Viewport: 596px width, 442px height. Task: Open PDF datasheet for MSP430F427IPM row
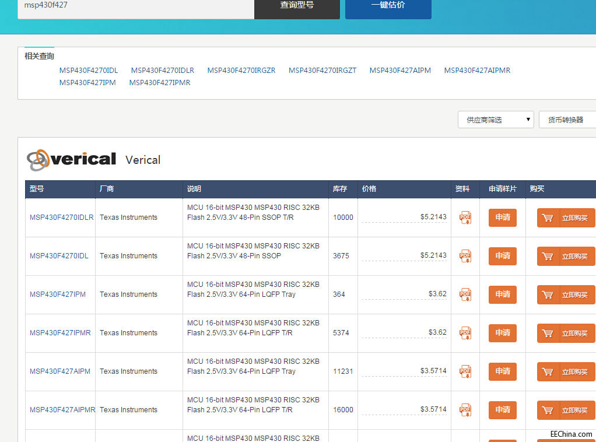click(x=465, y=294)
